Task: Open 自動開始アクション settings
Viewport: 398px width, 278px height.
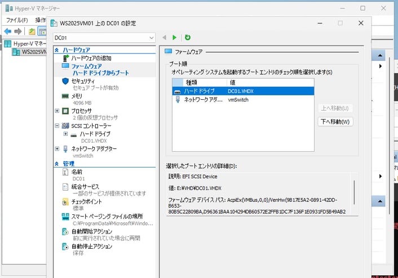Action: [92, 231]
